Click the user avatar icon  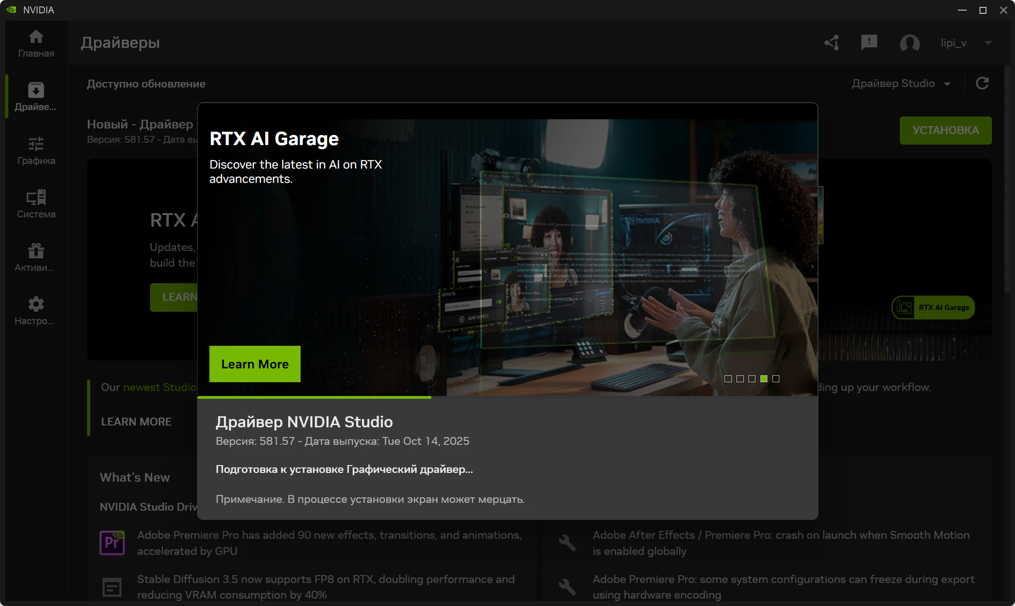[910, 43]
